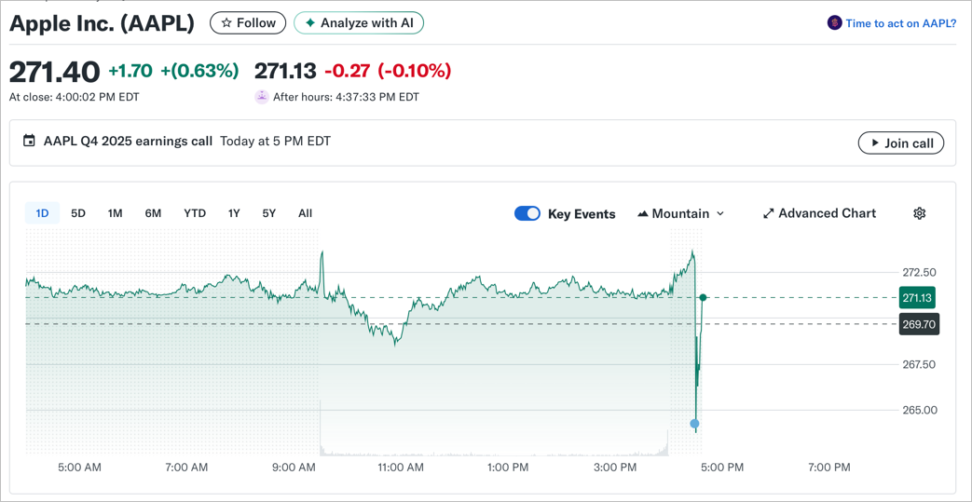Image resolution: width=972 pixels, height=502 pixels.
Task: Click the Mountain chart type icon
Action: click(x=642, y=213)
